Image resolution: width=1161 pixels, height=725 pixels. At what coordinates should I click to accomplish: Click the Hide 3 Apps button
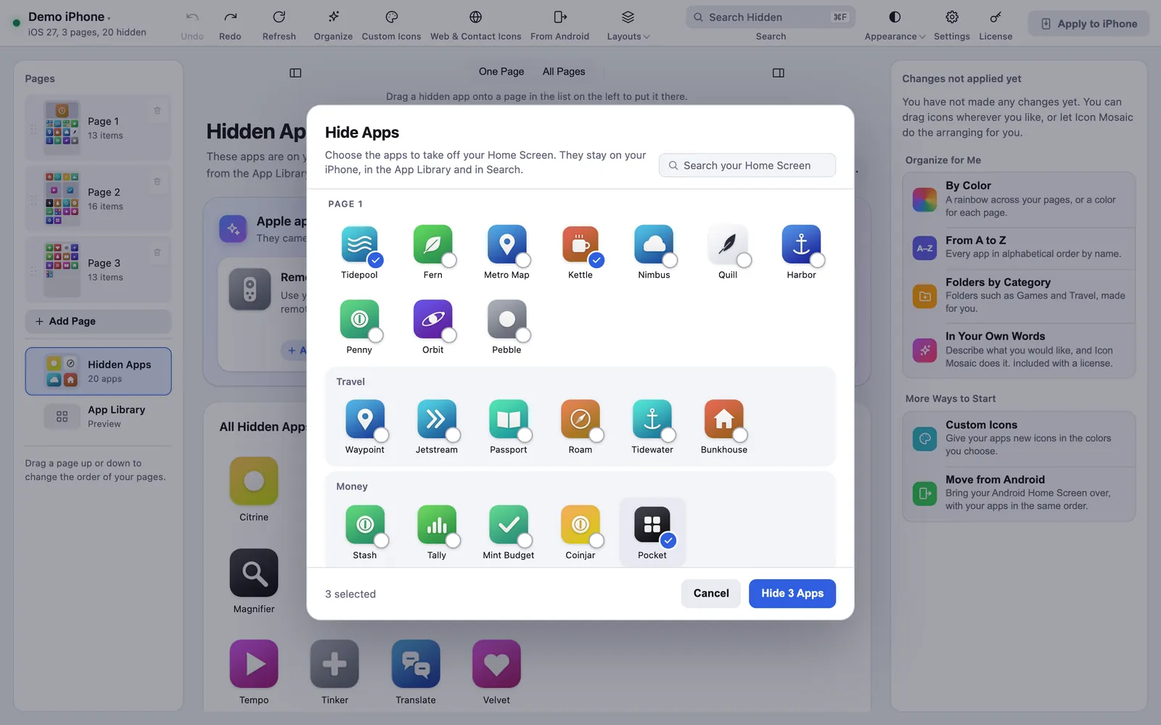coord(792,593)
